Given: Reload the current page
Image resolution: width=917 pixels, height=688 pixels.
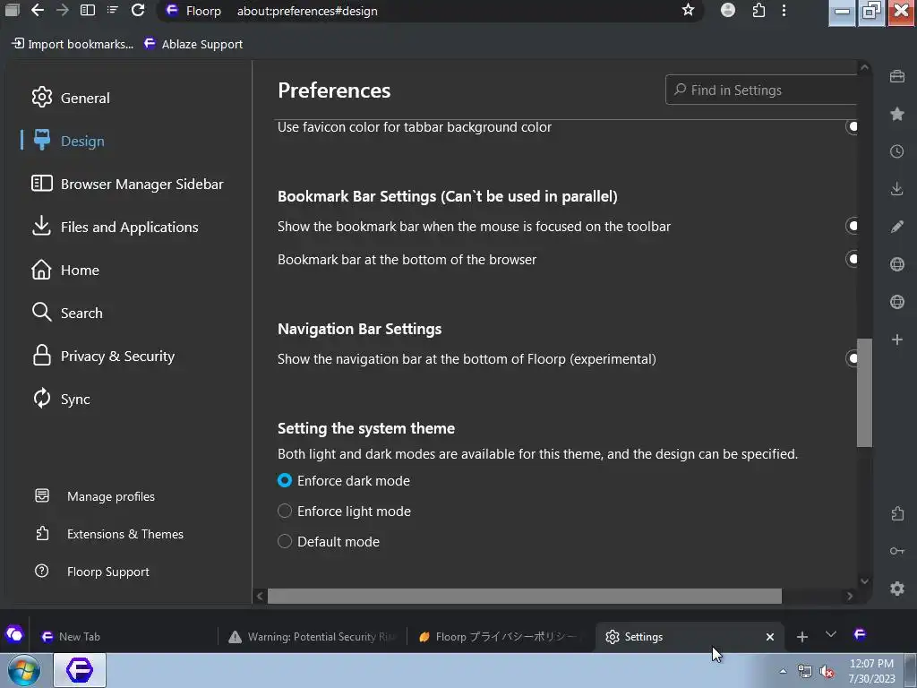Looking at the screenshot, I should 138,10.
